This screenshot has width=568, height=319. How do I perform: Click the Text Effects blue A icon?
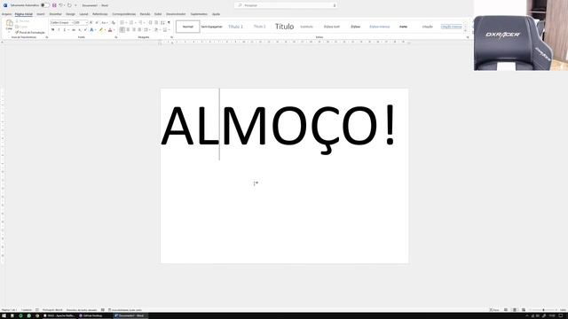tap(92, 29)
